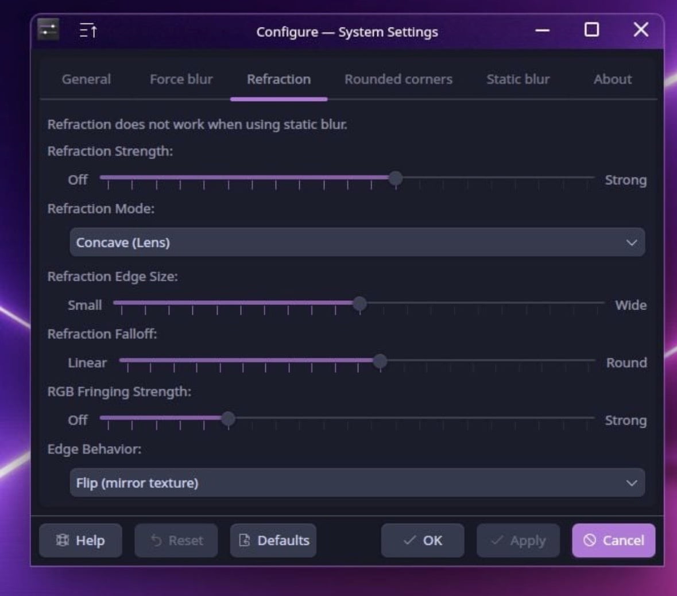The height and width of the screenshot is (596, 677).
Task: Open the Rounded corners tab
Action: point(398,79)
